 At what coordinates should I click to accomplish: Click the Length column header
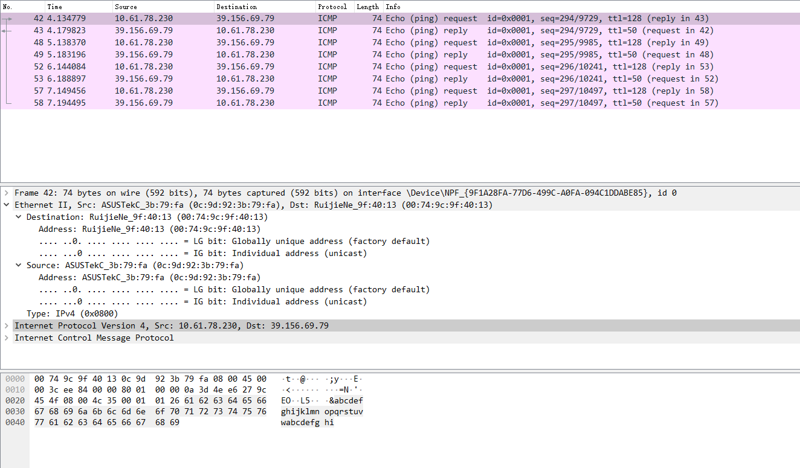367,7
